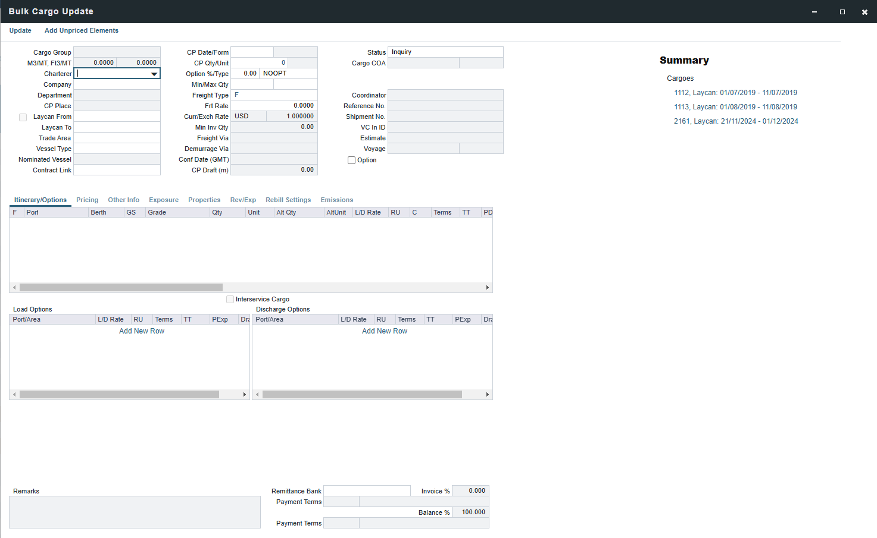Viewport: 877px width, 538px height.
Task: Enable the Option checkbox
Action: 351,160
